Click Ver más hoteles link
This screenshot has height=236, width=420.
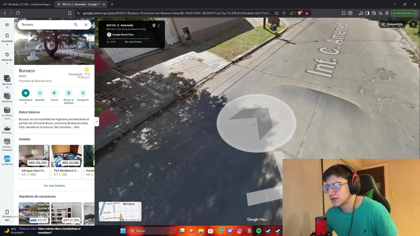[54, 186]
